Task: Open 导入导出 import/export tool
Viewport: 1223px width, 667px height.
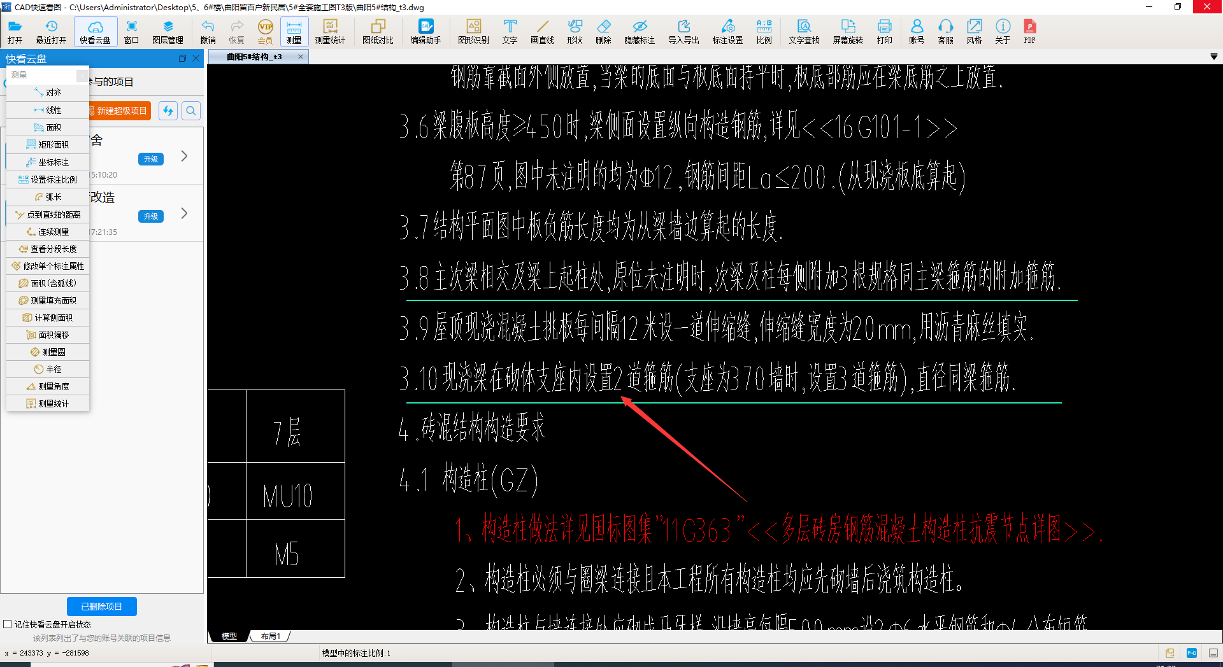Action: [x=683, y=31]
